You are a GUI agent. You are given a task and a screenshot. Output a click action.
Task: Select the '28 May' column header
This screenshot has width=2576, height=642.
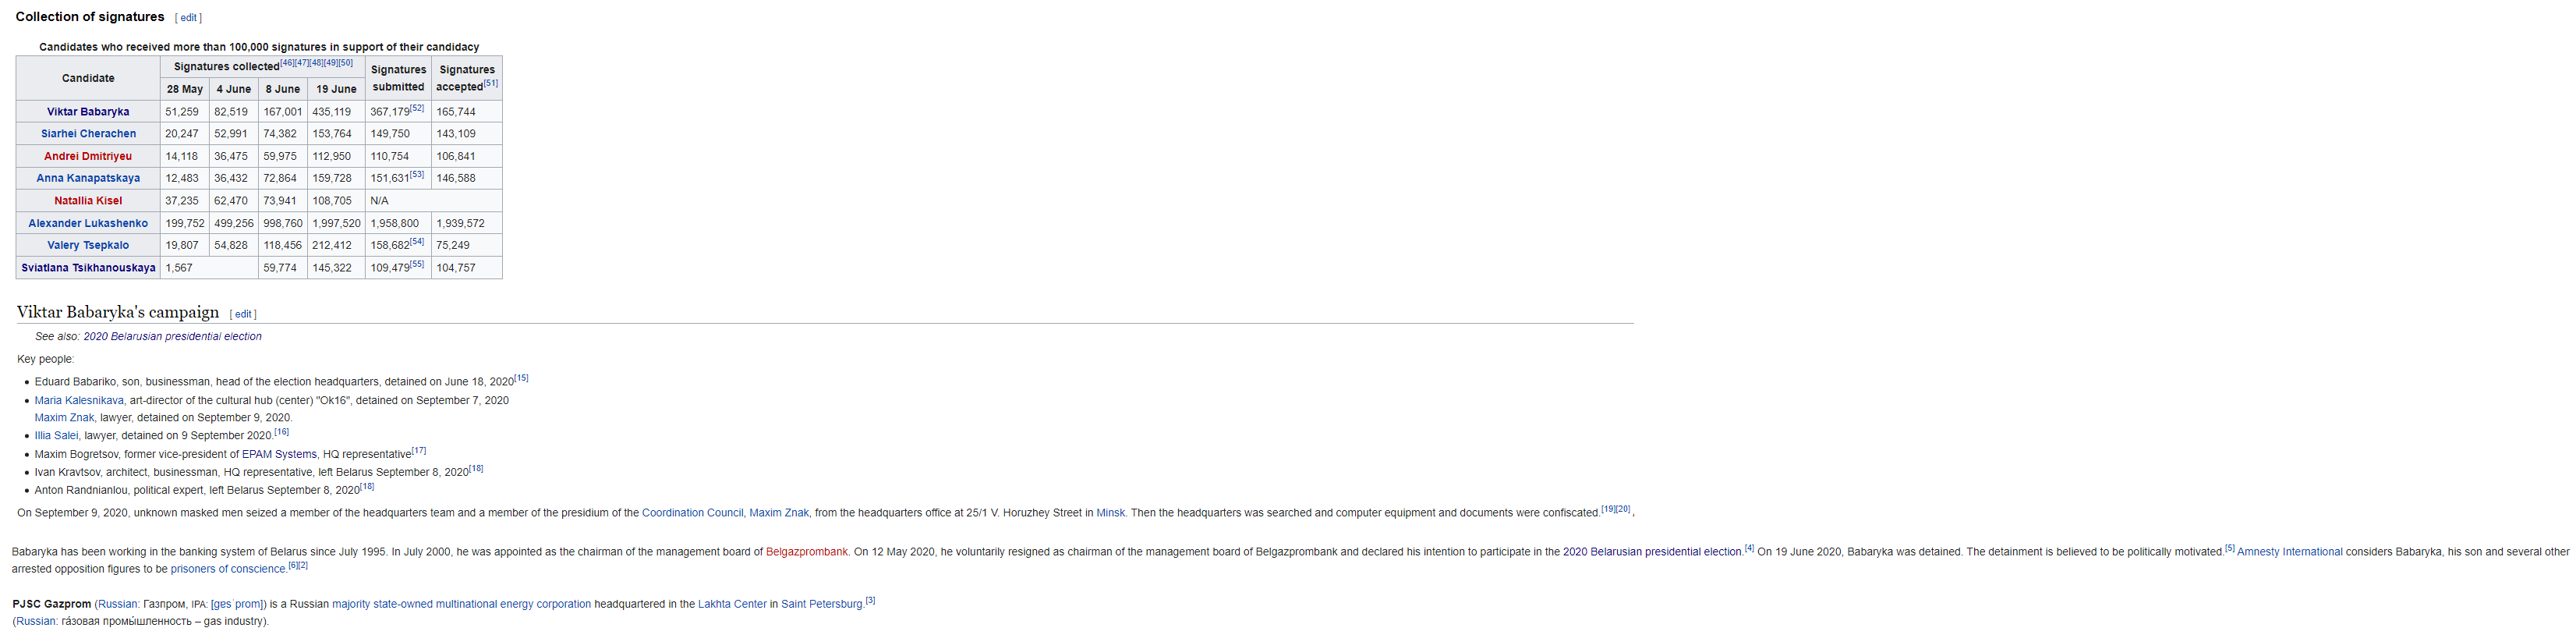(x=185, y=89)
